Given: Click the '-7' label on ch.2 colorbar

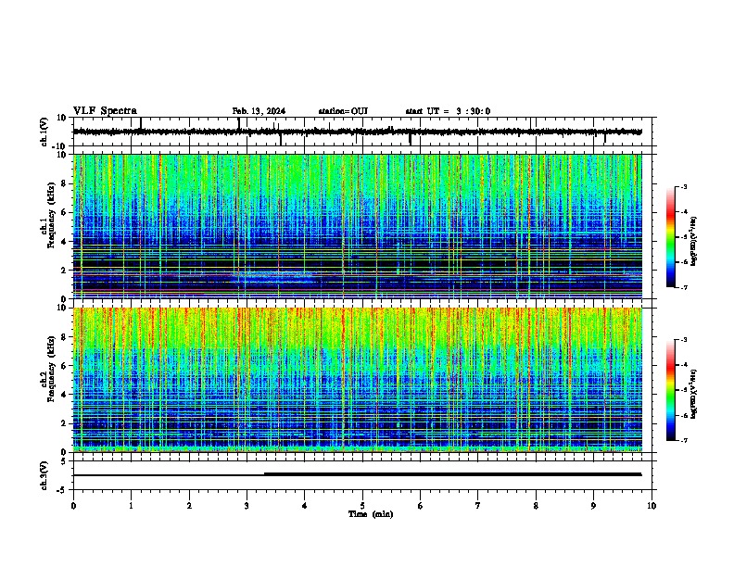Looking at the screenshot, I should click(x=684, y=440).
